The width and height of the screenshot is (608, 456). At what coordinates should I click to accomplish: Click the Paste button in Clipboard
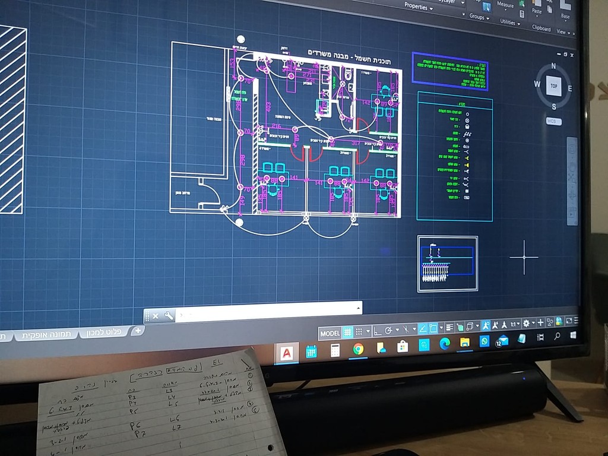coord(537,8)
